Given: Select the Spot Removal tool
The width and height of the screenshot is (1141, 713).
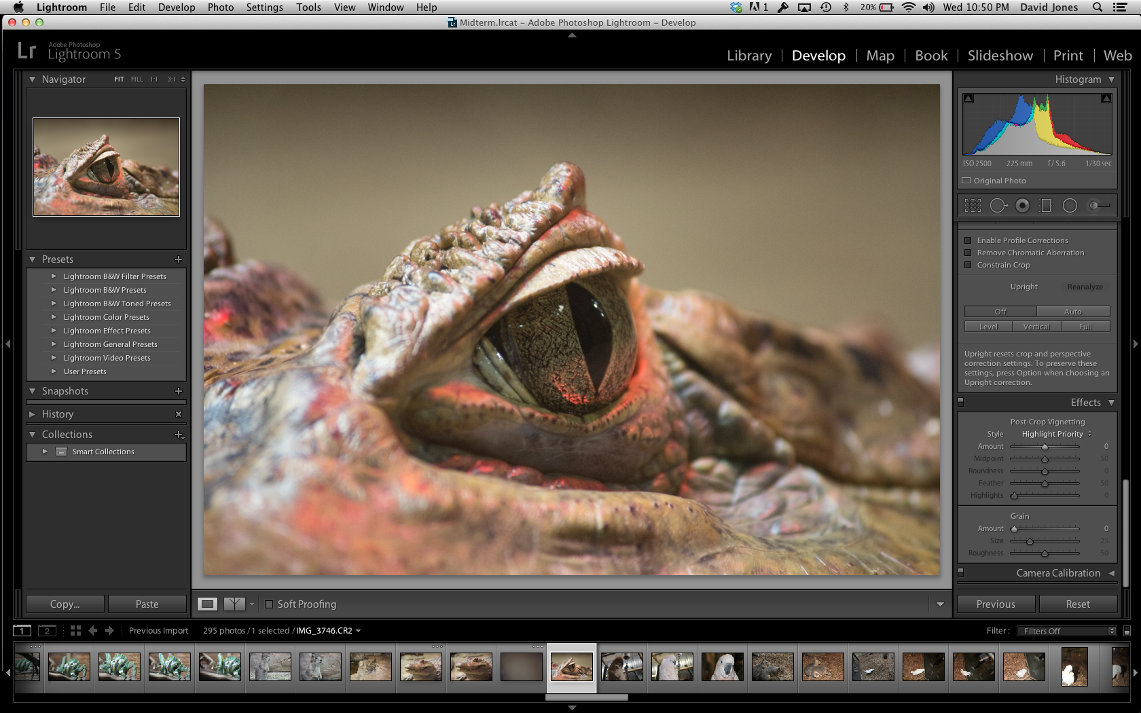Looking at the screenshot, I should (998, 205).
